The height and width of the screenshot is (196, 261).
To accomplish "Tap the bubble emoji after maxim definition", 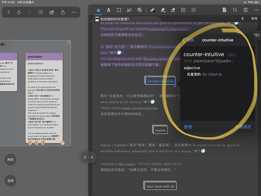I will pos(203,151).
